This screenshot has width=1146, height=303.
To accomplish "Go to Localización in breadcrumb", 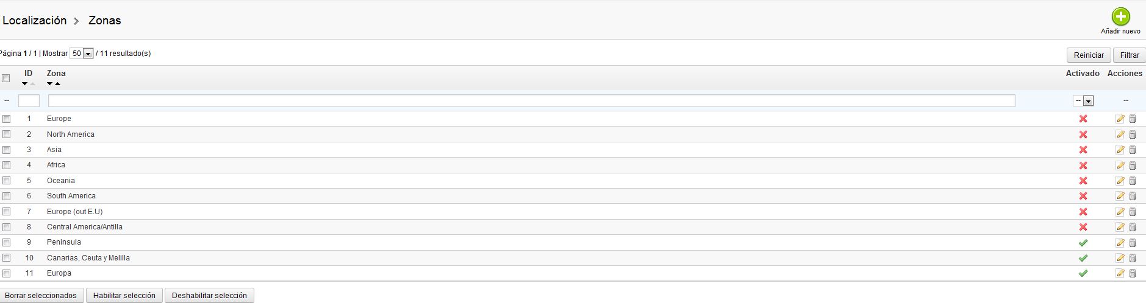I will click(35, 21).
